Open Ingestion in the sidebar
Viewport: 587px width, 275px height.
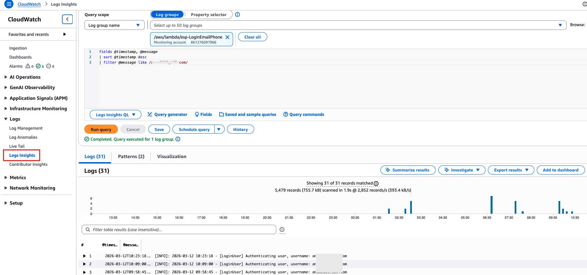click(18, 48)
